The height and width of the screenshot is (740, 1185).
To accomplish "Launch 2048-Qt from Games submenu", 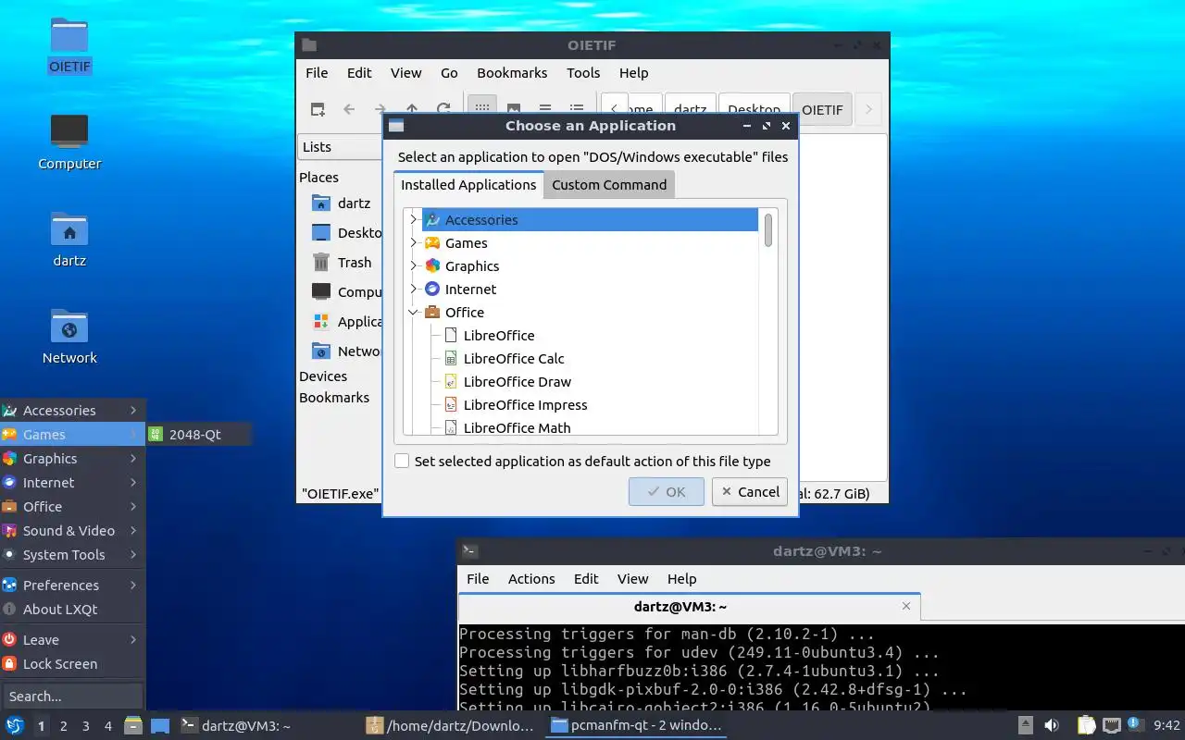I will [198, 434].
